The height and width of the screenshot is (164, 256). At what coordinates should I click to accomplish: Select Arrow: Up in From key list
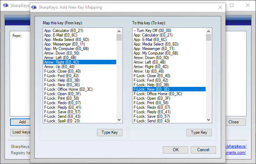(80, 67)
